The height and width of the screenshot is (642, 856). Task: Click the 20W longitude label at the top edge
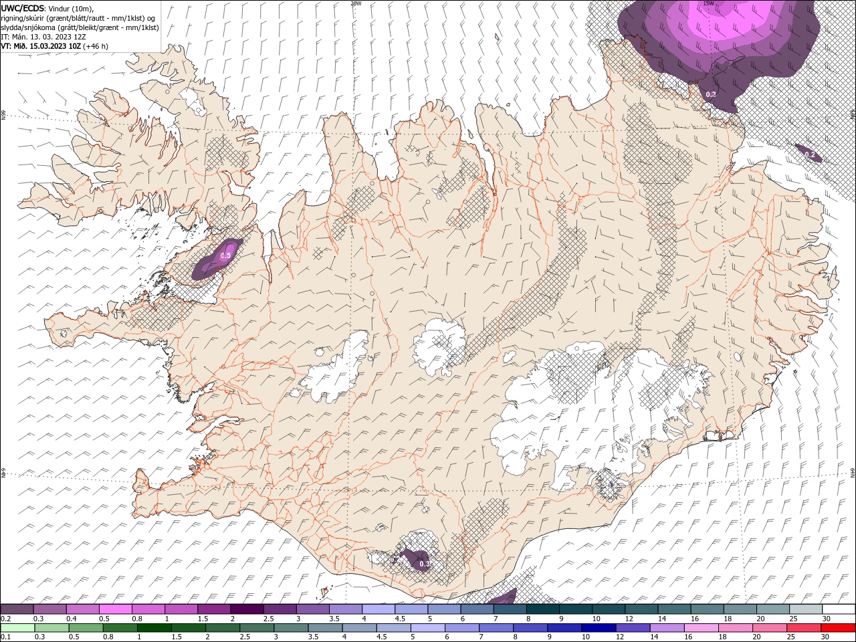point(356,3)
